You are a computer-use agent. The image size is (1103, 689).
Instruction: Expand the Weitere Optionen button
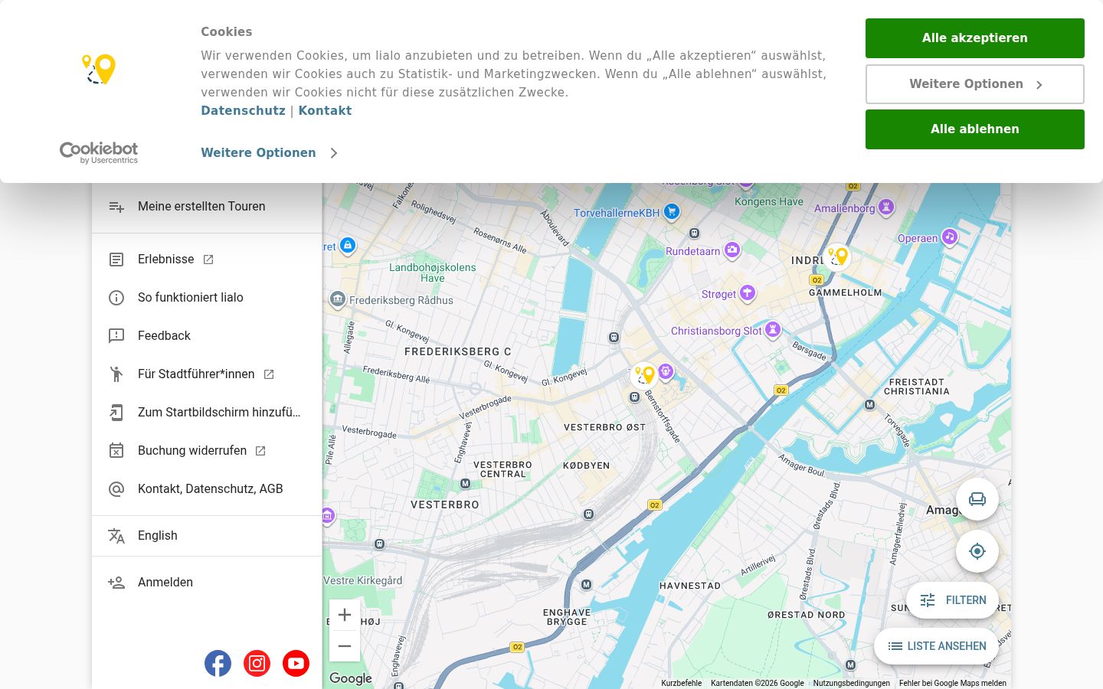point(975,84)
